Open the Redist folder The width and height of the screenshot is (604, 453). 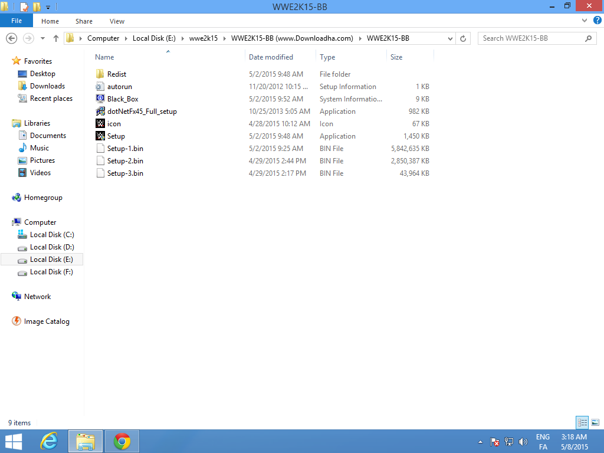pyautogui.click(x=117, y=74)
